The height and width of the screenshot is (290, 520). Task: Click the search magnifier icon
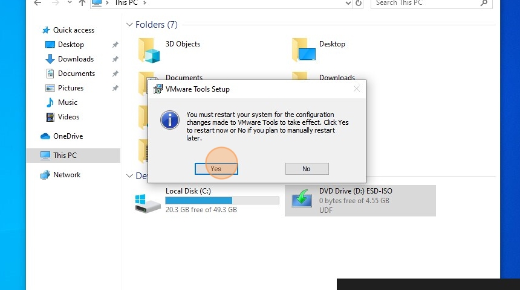point(484,3)
